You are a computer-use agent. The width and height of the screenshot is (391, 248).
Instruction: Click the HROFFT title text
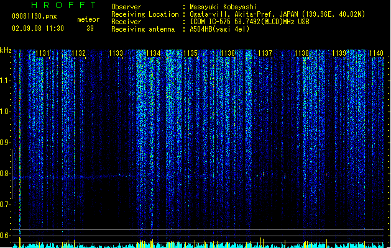[x=63, y=5]
